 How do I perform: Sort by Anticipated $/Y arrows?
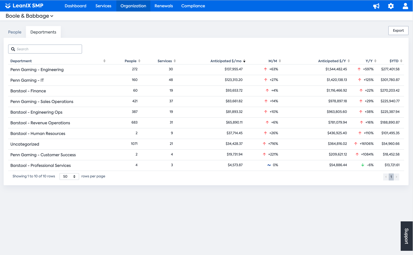349,61
